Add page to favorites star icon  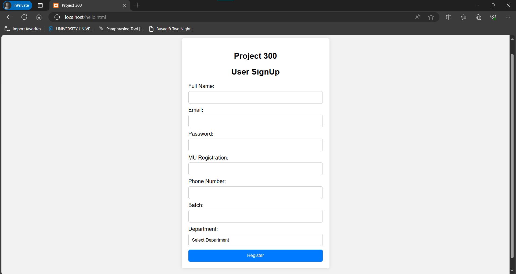click(x=431, y=17)
